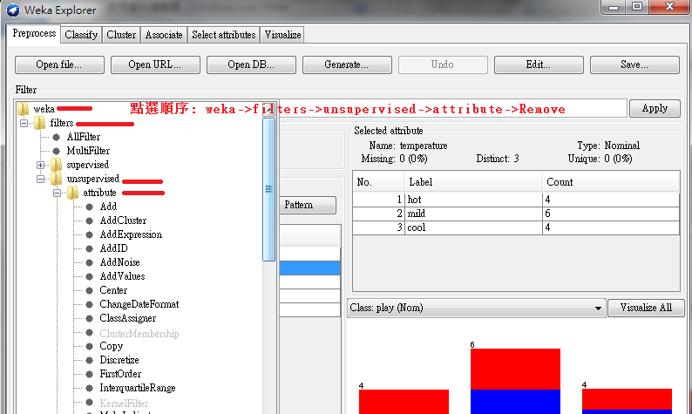This screenshot has width=692, height=414.
Task: Select the cool label row
Action: [516, 227]
